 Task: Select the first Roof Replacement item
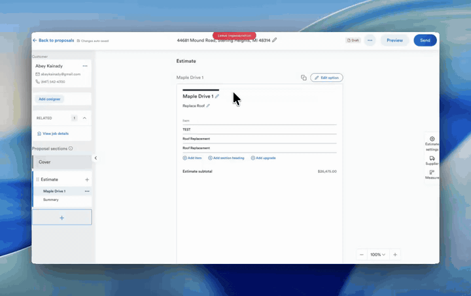pos(260,139)
